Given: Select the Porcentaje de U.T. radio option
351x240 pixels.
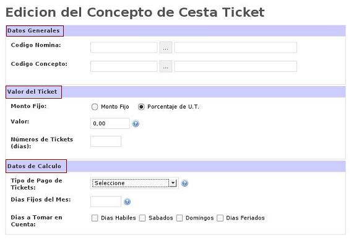Looking at the screenshot, I should pyautogui.click(x=141, y=107).
